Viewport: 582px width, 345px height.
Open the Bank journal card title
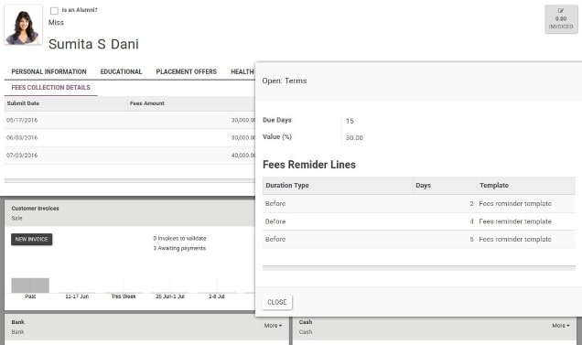pos(17,322)
